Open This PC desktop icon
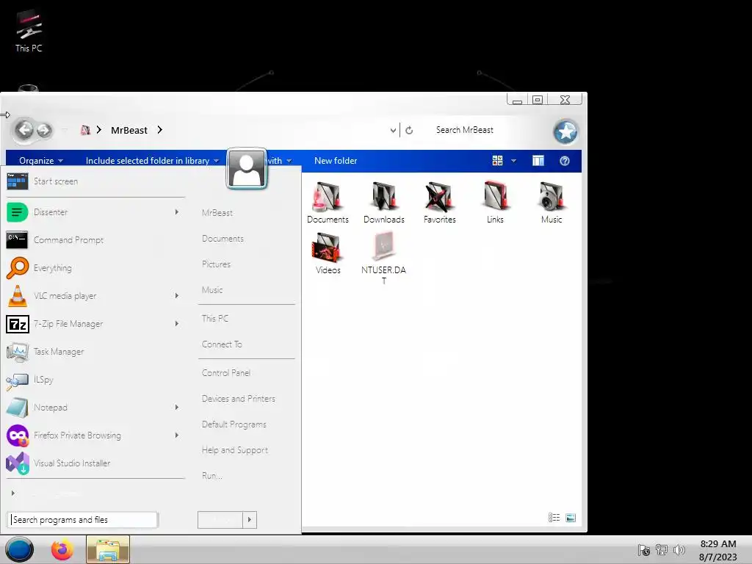 pyautogui.click(x=29, y=31)
